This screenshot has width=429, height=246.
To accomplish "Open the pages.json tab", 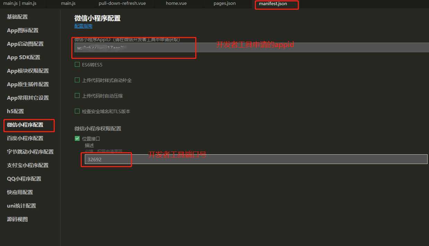I will coord(224,3).
